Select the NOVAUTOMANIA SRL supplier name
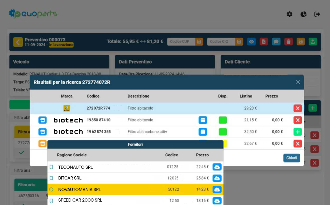Image resolution: width=330 pixels, height=205 pixels. click(x=80, y=189)
